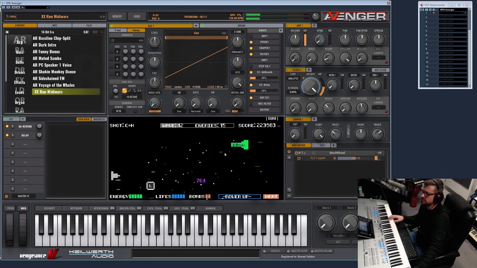Select the AR Dark Intro preset
477x268 pixels.
coord(44,45)
